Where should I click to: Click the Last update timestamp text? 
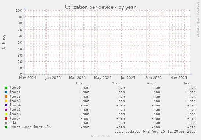coord(155,132)
